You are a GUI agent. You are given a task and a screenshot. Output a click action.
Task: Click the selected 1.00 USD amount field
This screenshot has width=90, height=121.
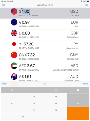25,11
